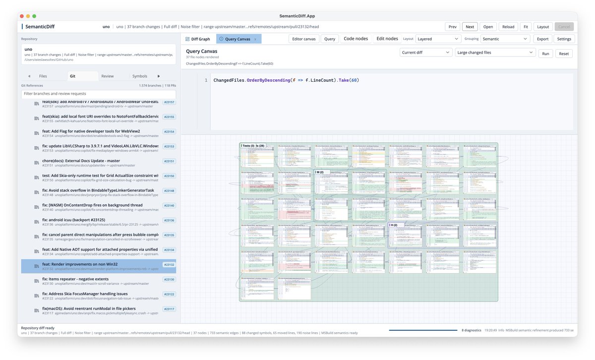Click the 8 diagnostics status entry
Viewport: 595px width, 360px height.
pyautogui.click(x=471, y=330)
